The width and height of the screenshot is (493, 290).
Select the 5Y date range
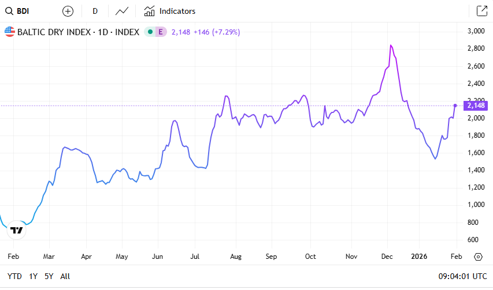(49, 276)
